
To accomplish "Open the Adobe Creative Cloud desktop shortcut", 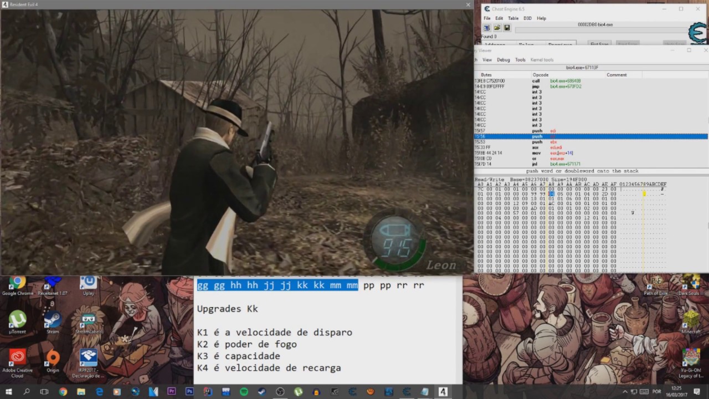I will pos(17,363).
